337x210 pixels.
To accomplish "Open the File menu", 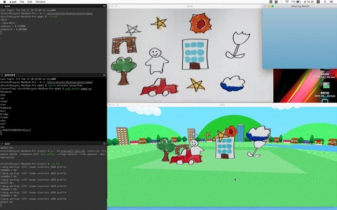I will [x=22, y=2].
